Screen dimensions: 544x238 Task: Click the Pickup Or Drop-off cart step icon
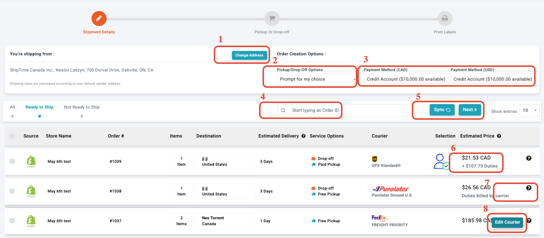(272, 18)
